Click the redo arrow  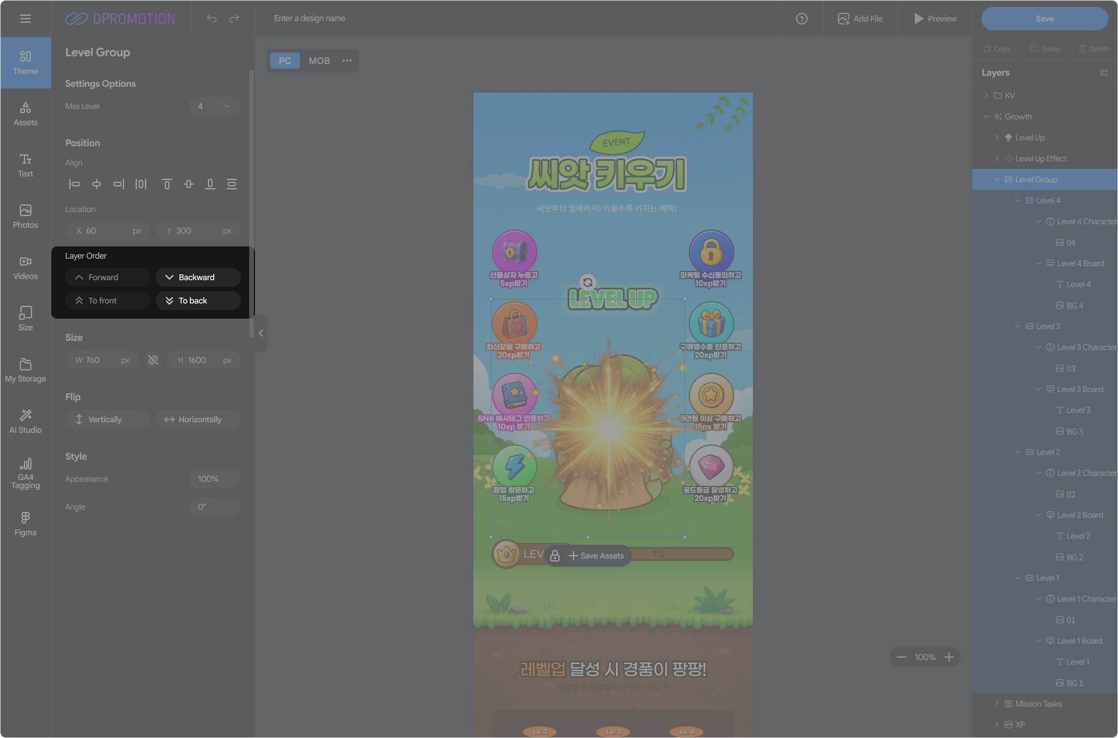[234, 19]
